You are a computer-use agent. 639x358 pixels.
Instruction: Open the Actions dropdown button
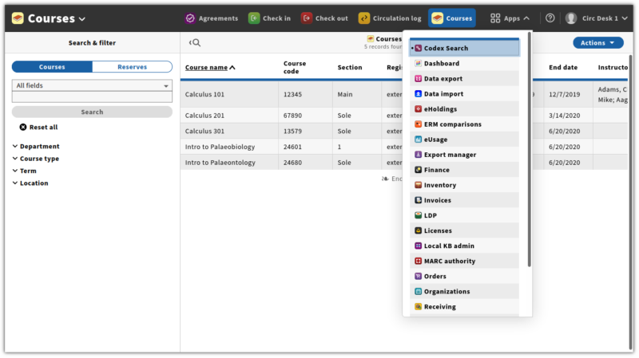click(597, 43)
